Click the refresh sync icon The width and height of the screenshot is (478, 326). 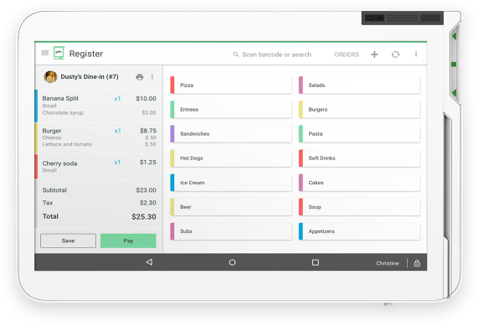395,54
